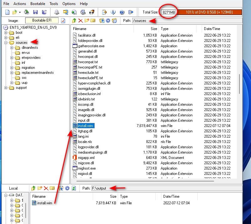Click the Burn CD/DVD image flame icon

(x=92, y=12)
